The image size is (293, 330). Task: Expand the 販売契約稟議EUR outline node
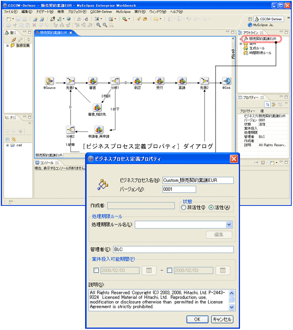pos(241,39)
